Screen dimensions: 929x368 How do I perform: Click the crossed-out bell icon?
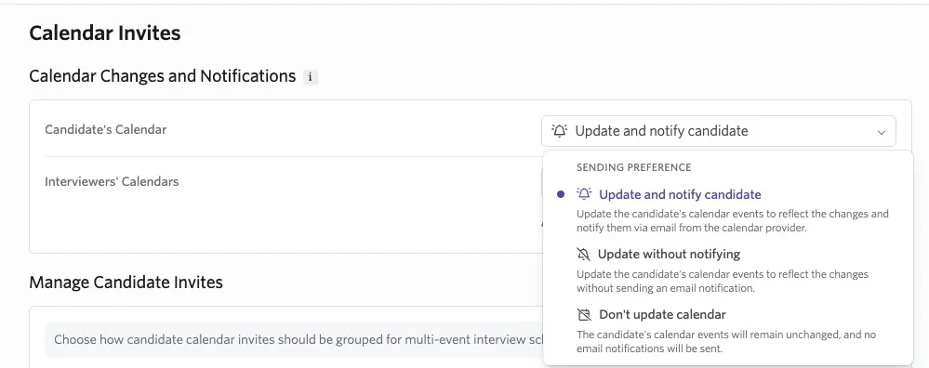[584, 255]
